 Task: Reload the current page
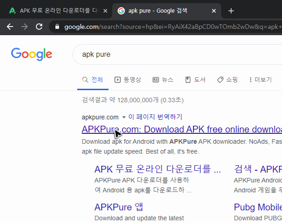39,27
